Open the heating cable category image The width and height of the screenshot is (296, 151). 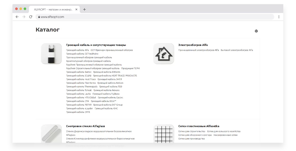pyautogui.click(x=51, y=54)
